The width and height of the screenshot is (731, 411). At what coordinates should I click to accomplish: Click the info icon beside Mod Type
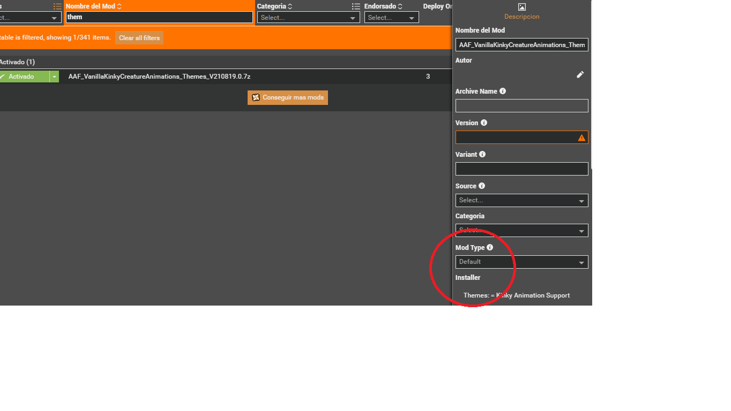(489, 247)
